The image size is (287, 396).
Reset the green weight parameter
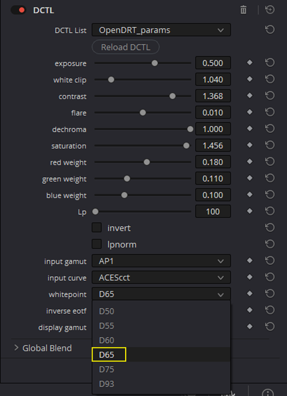pyautogui.click(x=270, y=178)
